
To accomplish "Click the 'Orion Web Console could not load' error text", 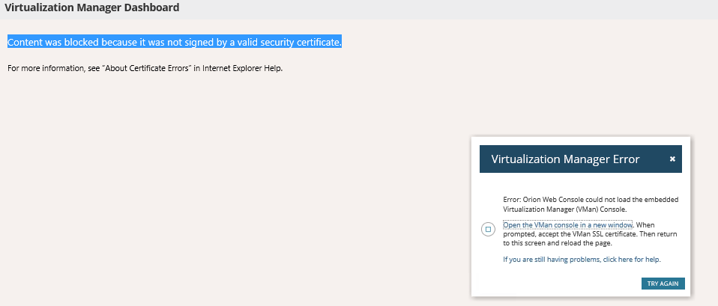I will 591,204.
